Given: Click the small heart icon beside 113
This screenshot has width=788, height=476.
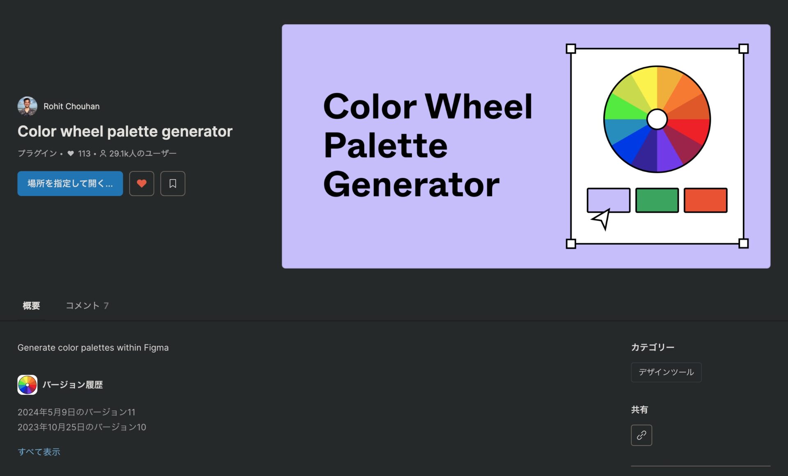Looking at the screenshot, I should click(x=71, y=153).
